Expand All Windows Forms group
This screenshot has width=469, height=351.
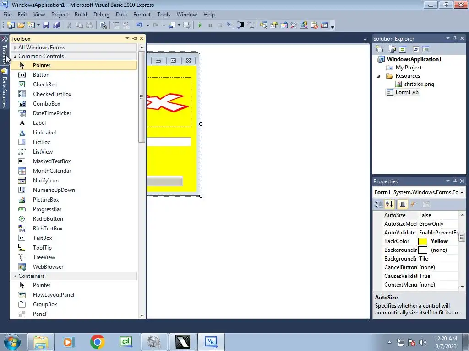[15, 48]
